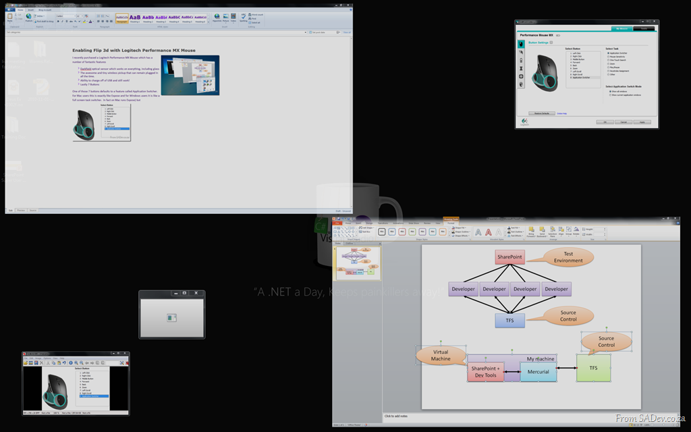Screen dimensions: 691x432
Task: Select the bottom mouse icon in Logitech sidebar
Action: (521, 84)
